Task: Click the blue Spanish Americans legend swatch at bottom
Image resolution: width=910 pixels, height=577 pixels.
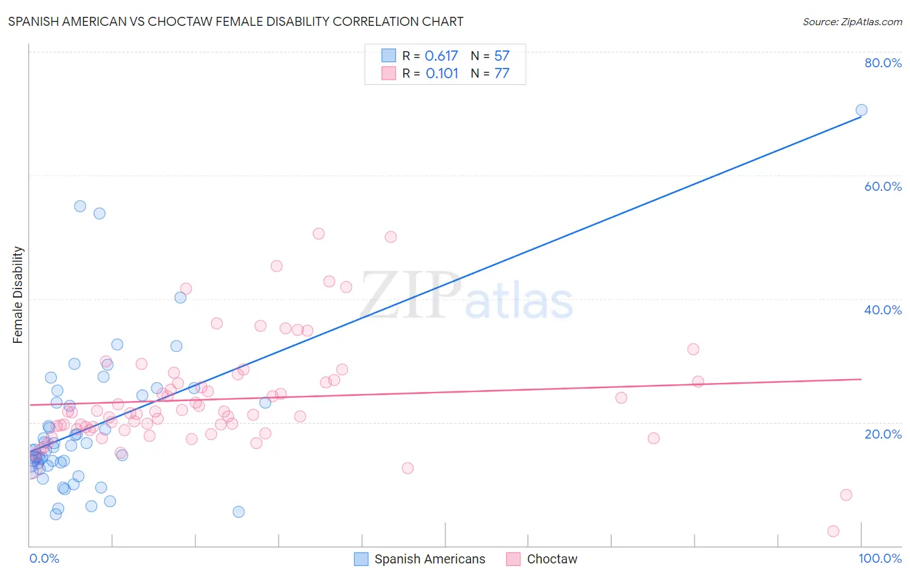Action: coord(361,559)
